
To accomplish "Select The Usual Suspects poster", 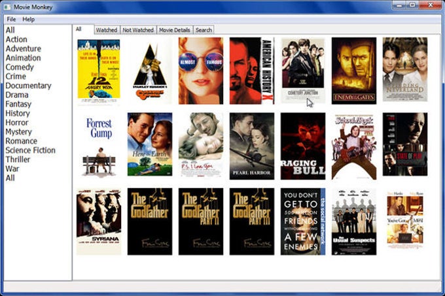I will [354, 222].
